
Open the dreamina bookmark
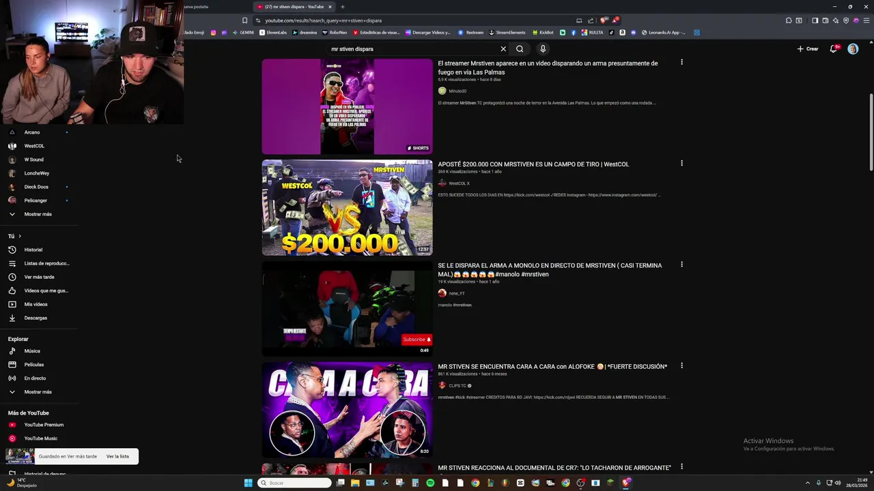305,32
